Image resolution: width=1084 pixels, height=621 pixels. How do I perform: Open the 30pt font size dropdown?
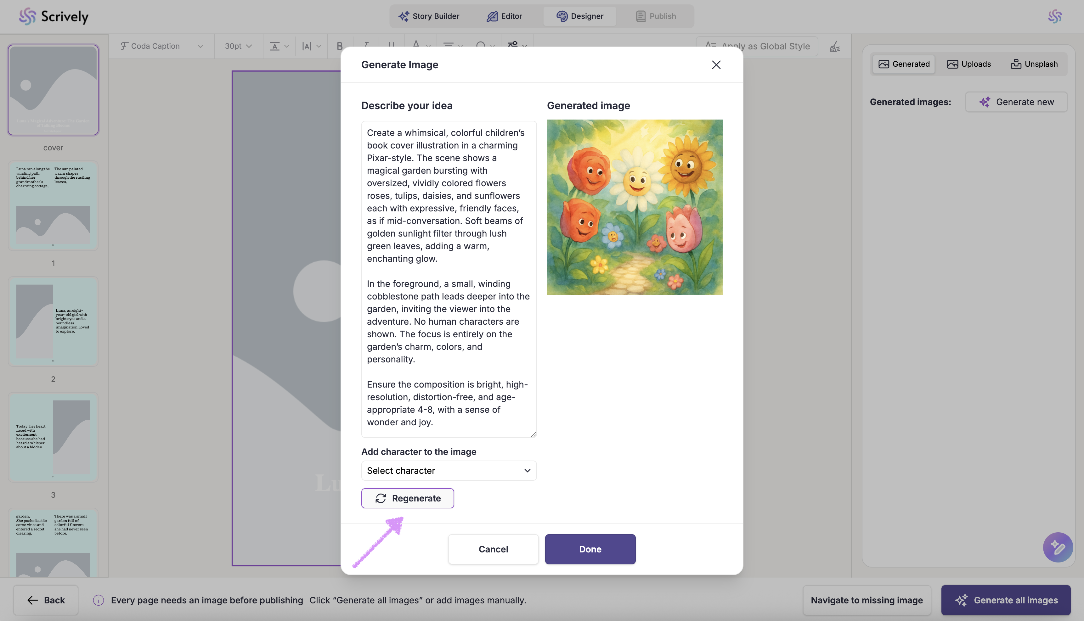pyautogui.click(x=238, y=46)
